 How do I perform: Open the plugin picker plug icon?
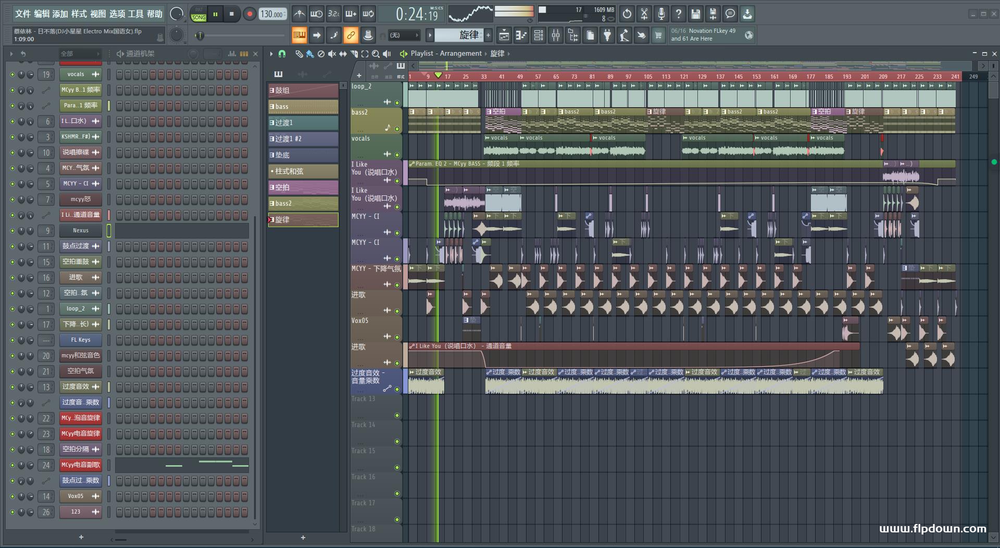coord(607,35)
